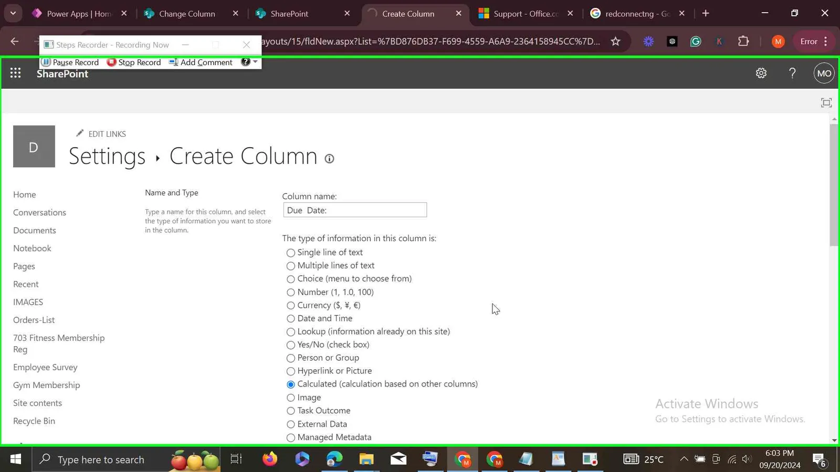This screenshot has height=472, width=840.
Task: Pick the Yes/No (check box) type
Action: (291, 345)
